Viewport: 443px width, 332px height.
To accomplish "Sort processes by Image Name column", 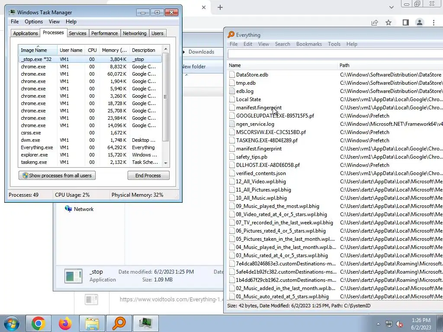I will [38, 50].
